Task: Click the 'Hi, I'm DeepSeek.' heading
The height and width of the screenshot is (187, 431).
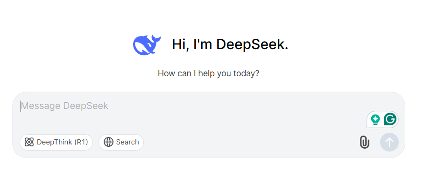Action: [x=230, y=44]
